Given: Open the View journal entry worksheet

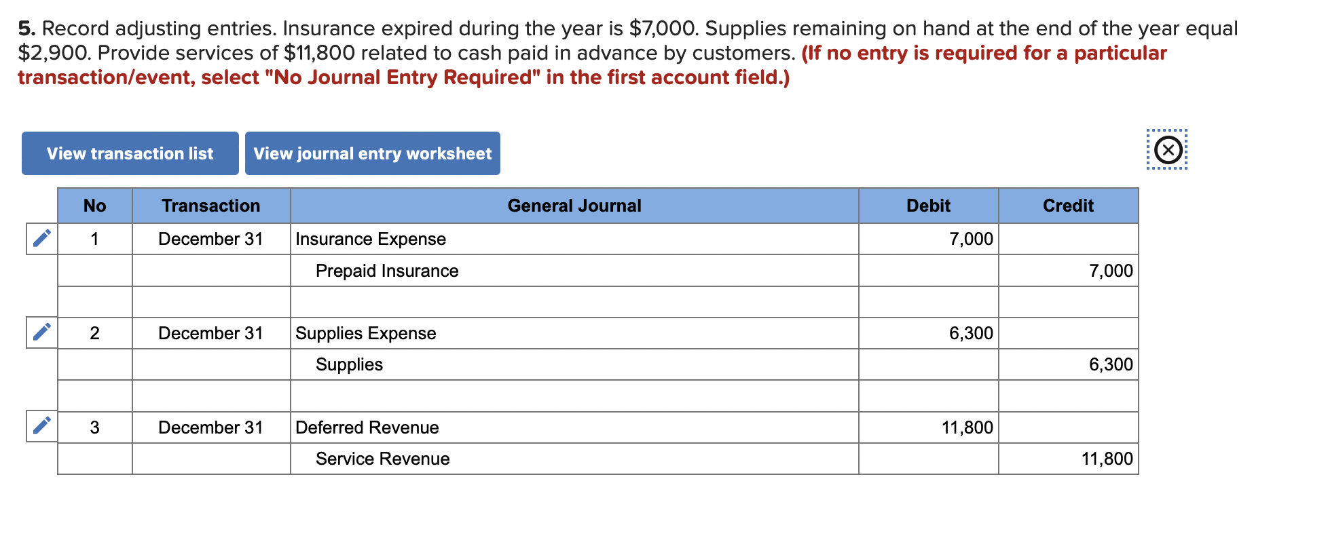Looking at the screenshot, I should point(372,153).
